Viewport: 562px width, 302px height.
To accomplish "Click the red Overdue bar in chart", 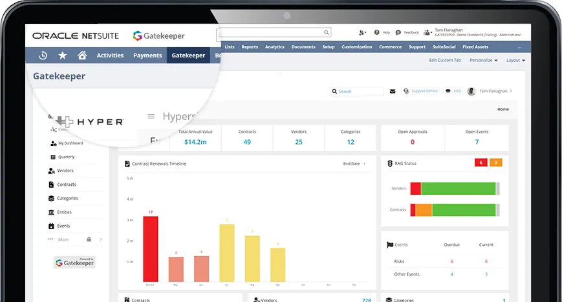I will pos(151,249).
